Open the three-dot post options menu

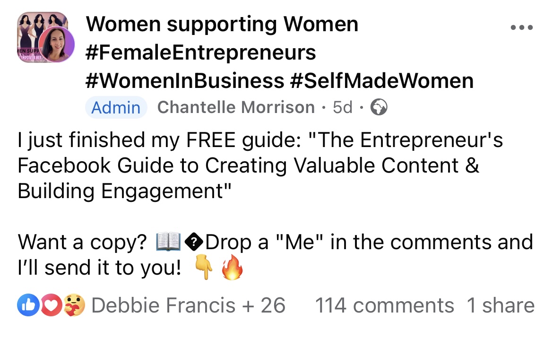522,27
